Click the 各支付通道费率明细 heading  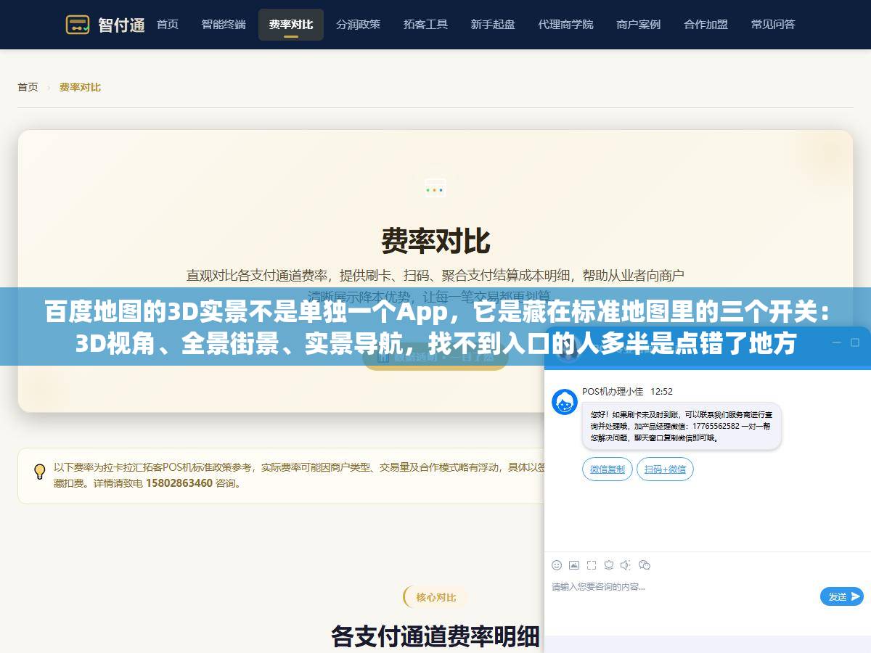point(435,636)
